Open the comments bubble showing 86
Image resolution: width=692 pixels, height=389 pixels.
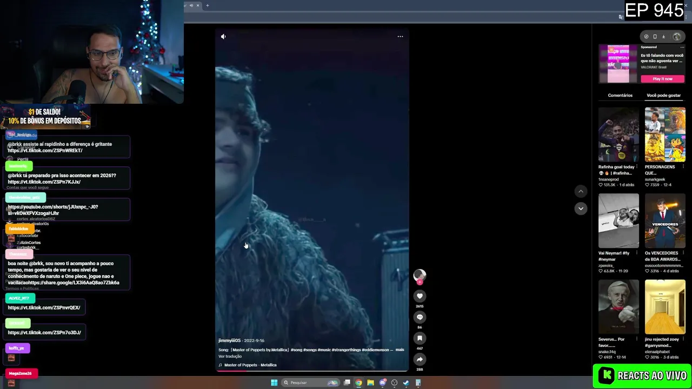(420, 317)
